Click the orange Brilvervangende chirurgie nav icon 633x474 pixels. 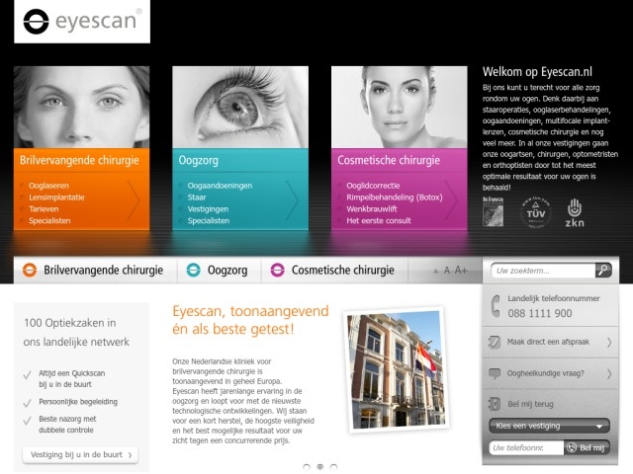(30, 270)
